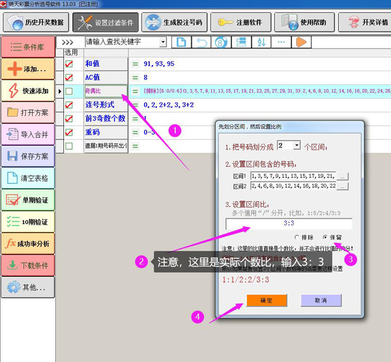The width and height of the screenshot is (391, 362).
Task: Open the 注册软件 key icon button
Action: (239, 23)
